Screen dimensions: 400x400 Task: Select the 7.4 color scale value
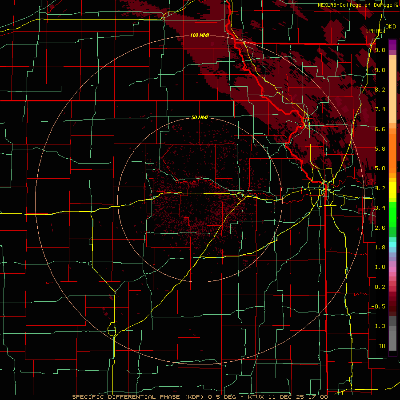(x=380, y=109)
